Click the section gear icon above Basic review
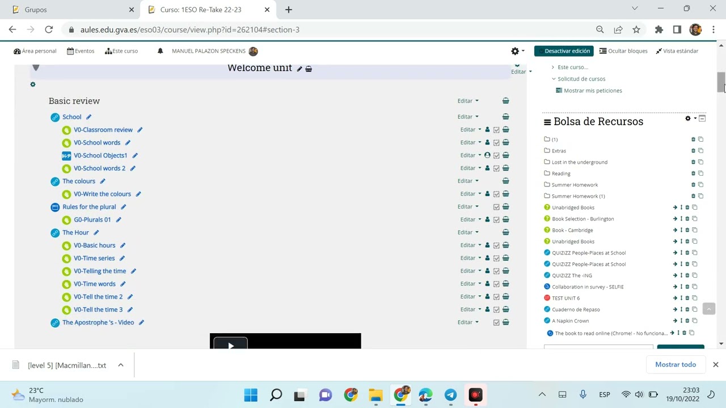This screenshot has width=726, height=408. click(33, 84)
